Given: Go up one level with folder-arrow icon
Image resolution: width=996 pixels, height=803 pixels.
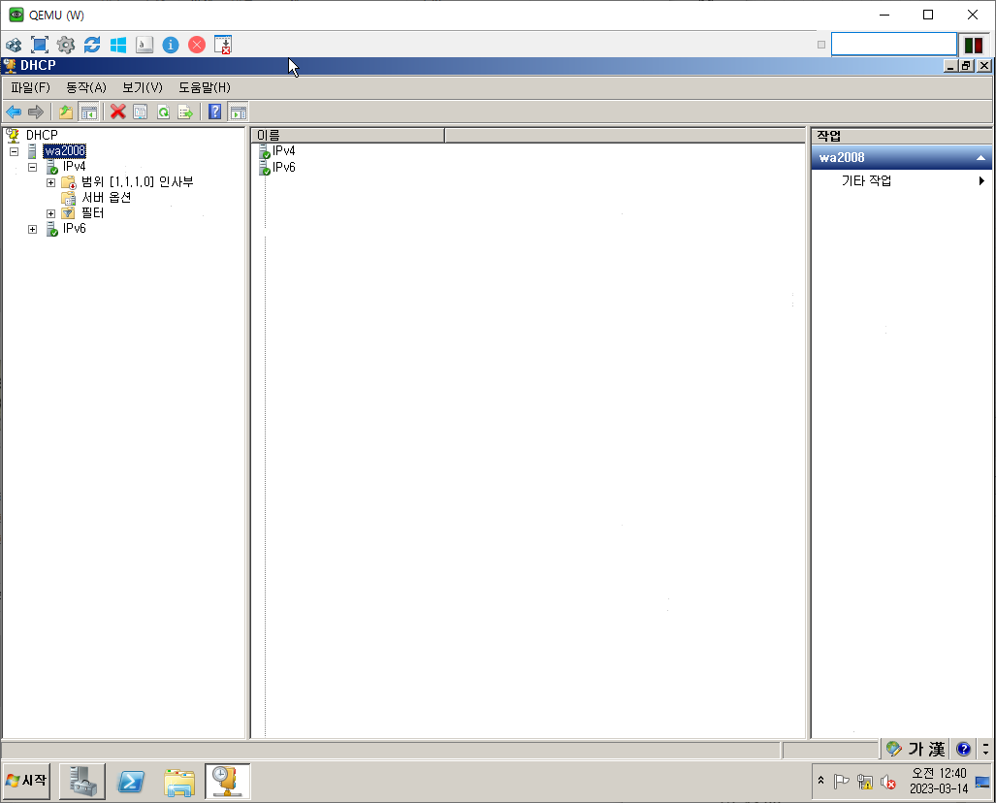Looking at the screenshot, I should coord(65,112).
